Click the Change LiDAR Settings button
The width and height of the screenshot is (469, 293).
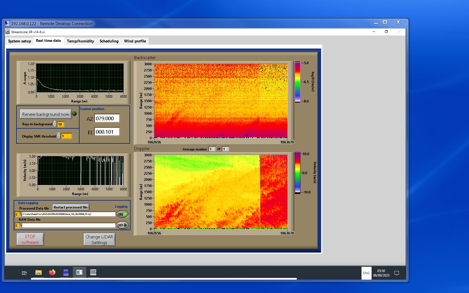tap(99, 239)
